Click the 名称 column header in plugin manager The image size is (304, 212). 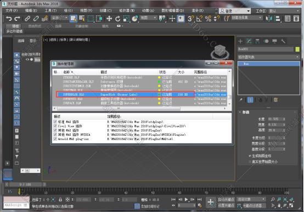(x=66, y=72)
